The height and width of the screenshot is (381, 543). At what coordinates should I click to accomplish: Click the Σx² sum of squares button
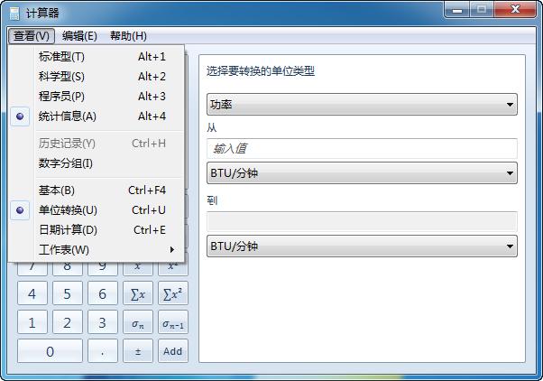click(173, 293)
